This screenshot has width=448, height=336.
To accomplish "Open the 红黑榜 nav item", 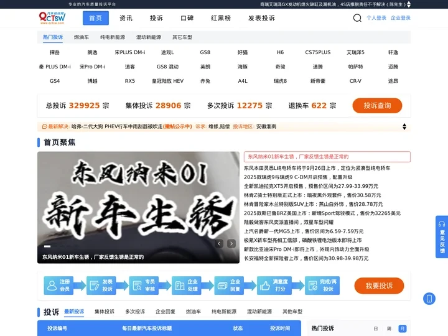I will [x=221, y=18].
